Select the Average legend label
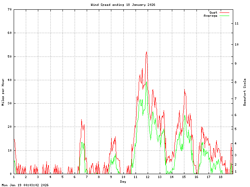Image resolution: width=250 pixels, height=187 pixels. coord(211,16)
